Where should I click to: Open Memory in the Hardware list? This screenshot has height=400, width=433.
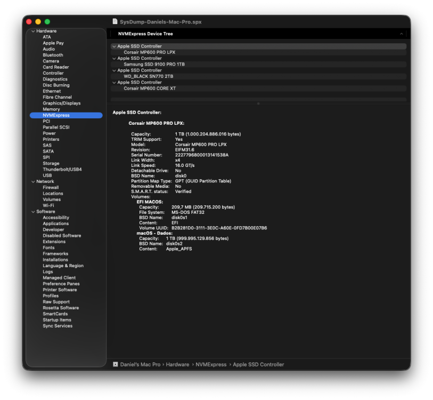(51, 109)
